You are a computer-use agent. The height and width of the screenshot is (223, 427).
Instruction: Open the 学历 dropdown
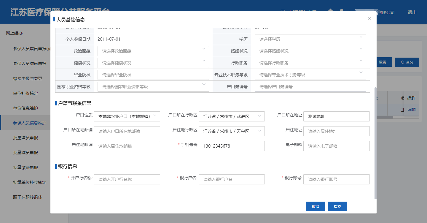tap(310, 39)
